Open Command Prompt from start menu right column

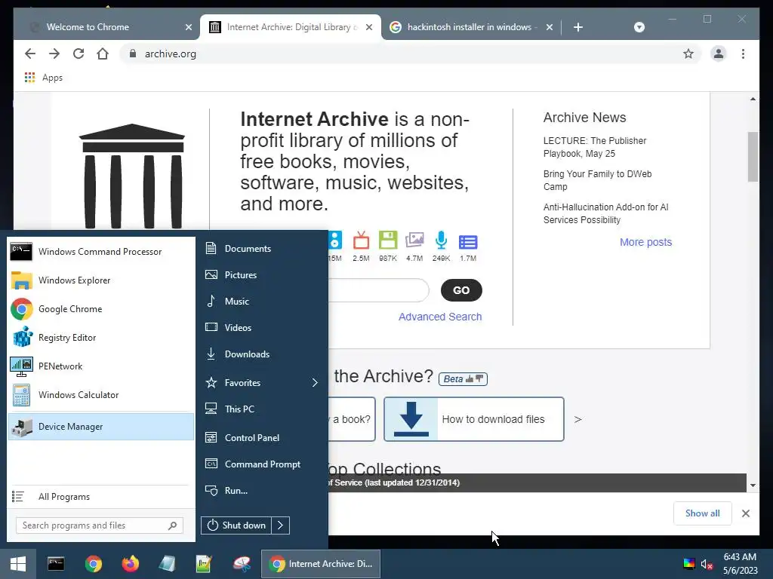[261, 464]
